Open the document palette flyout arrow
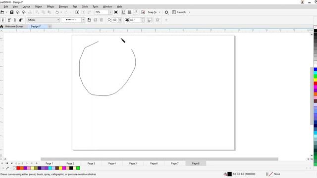This screenshot has height=178, width=317. click(x=3, y=168)
